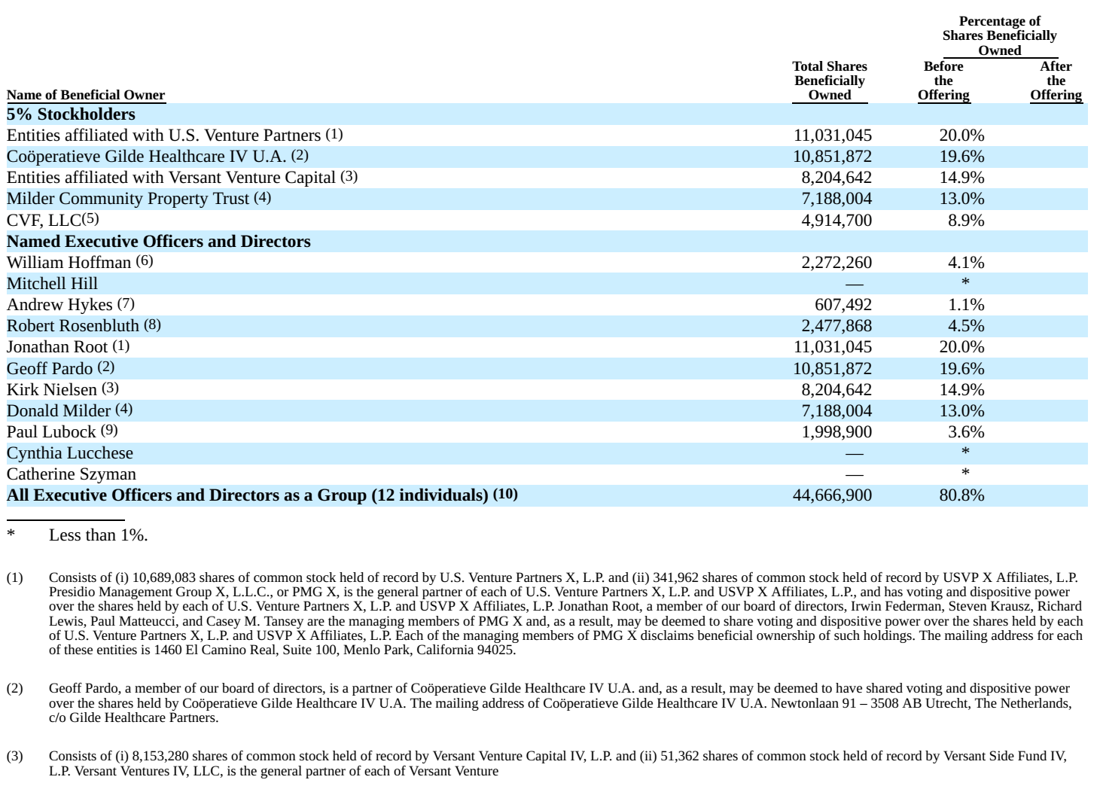This screenshot has width=1097, height=789.
Task: Click 10,851,872 shares in the Coöperatieve Gilde row
Action: [x=833, y=157]
